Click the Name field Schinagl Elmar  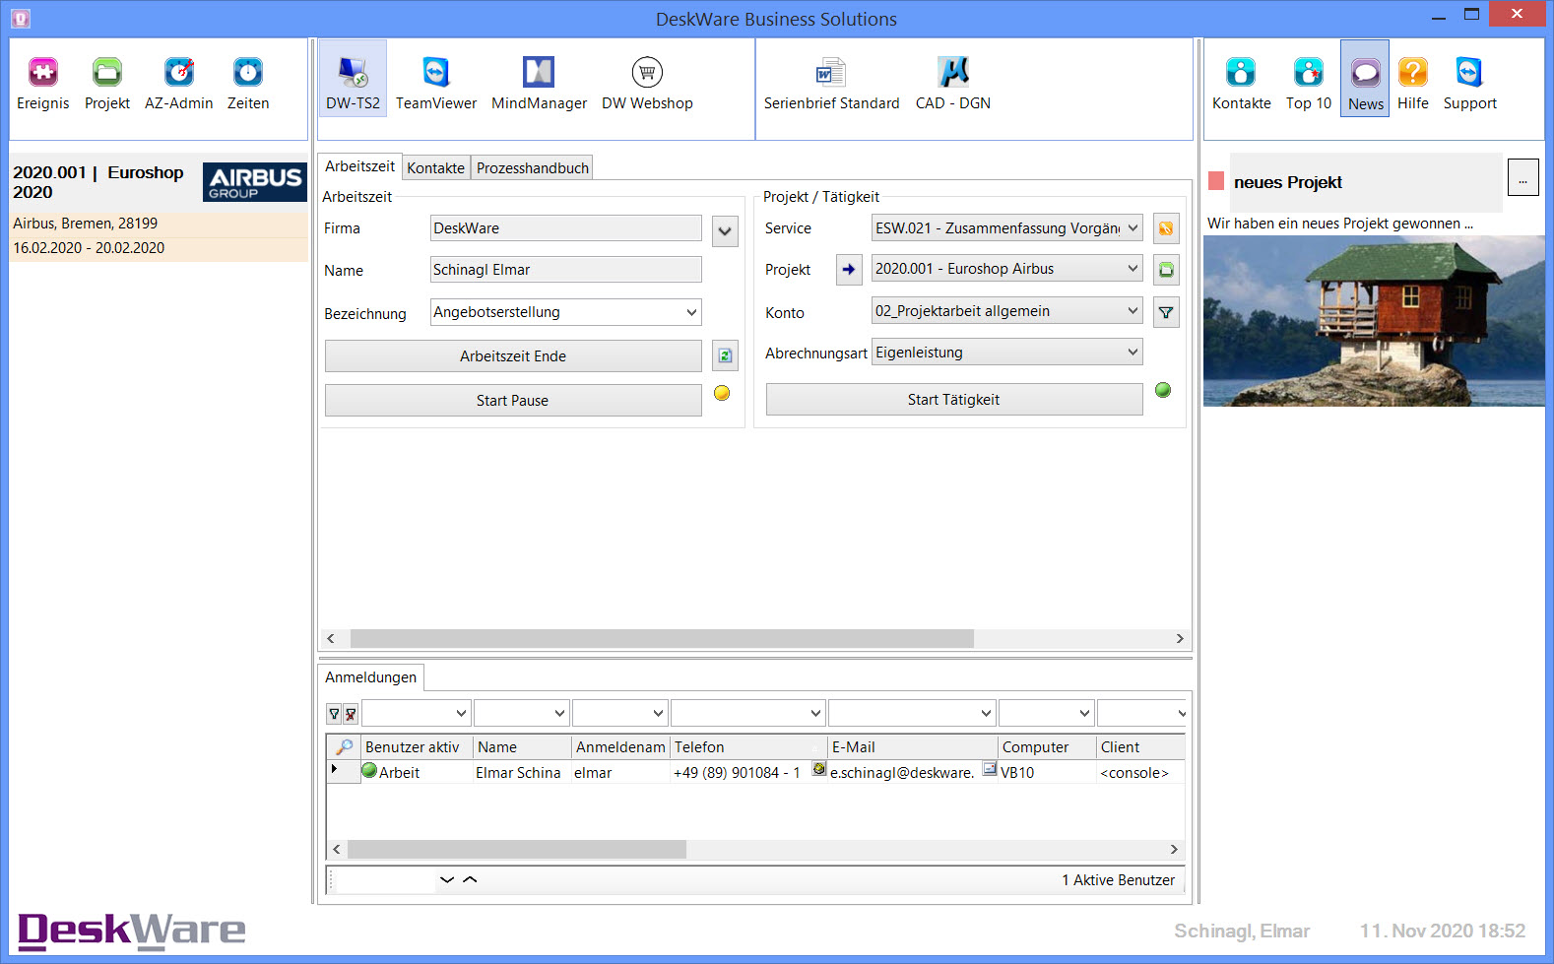tap(566, 270)
